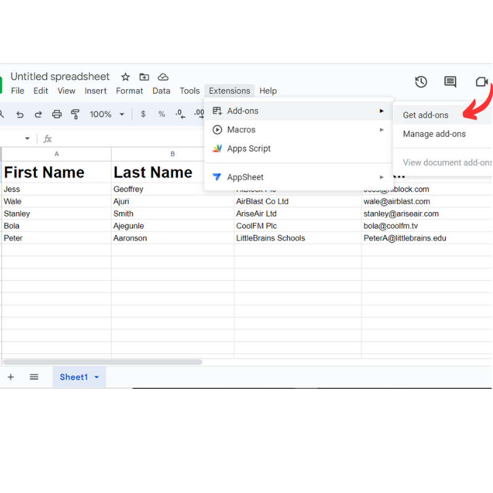Select the cell containing Ajuri
The image size is (493, 493).
(x=173, y=202)
